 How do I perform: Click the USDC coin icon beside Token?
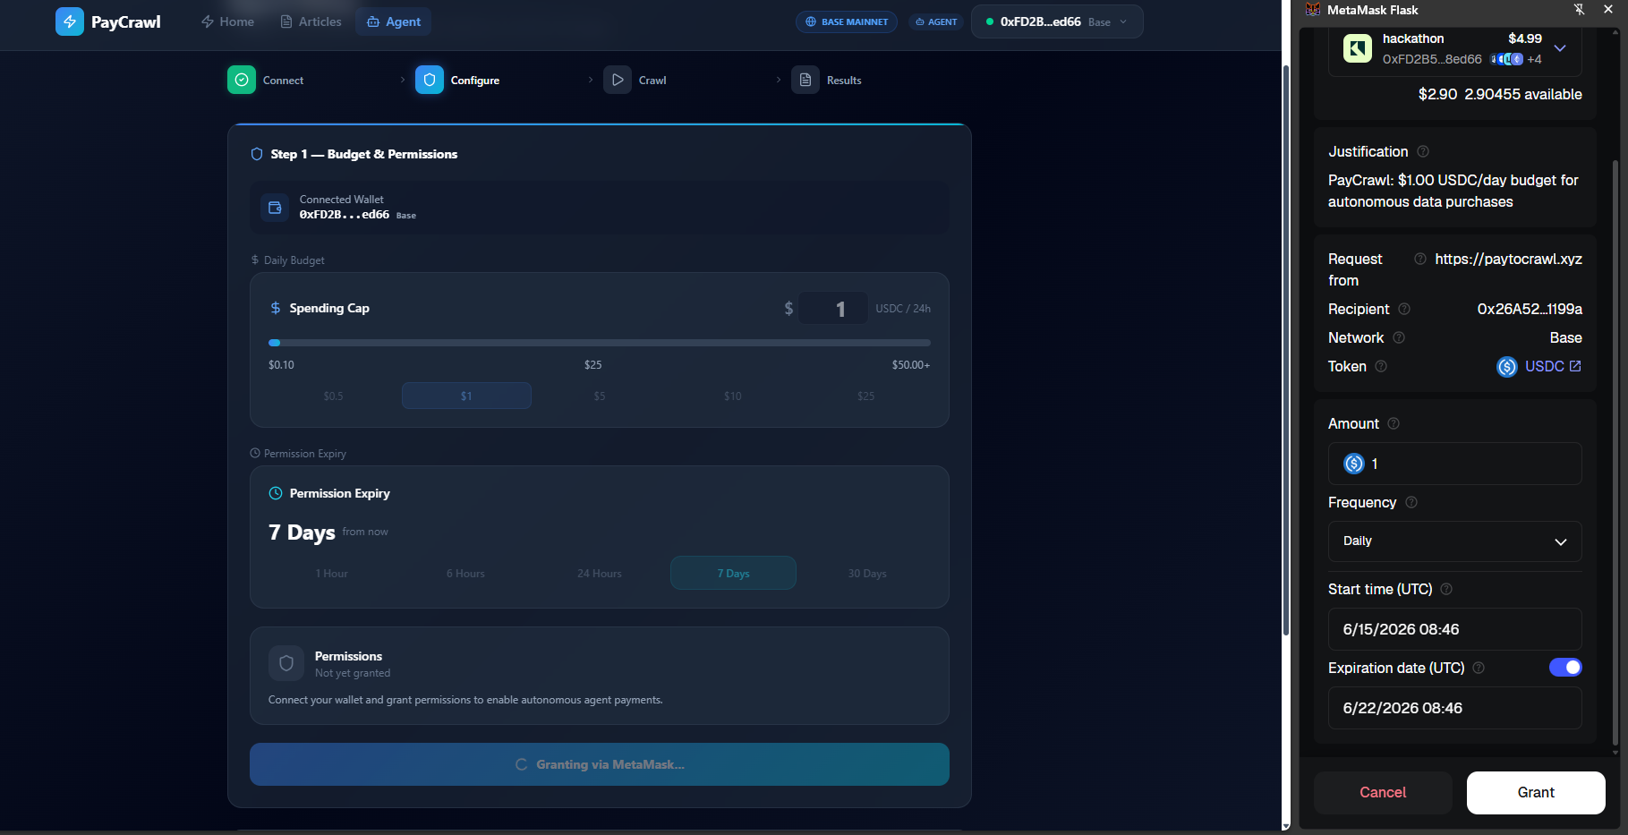pos(1507,367)
